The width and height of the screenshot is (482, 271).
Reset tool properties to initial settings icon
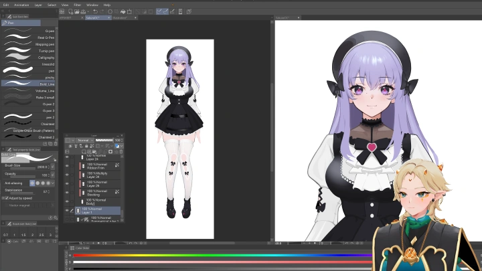50,217
